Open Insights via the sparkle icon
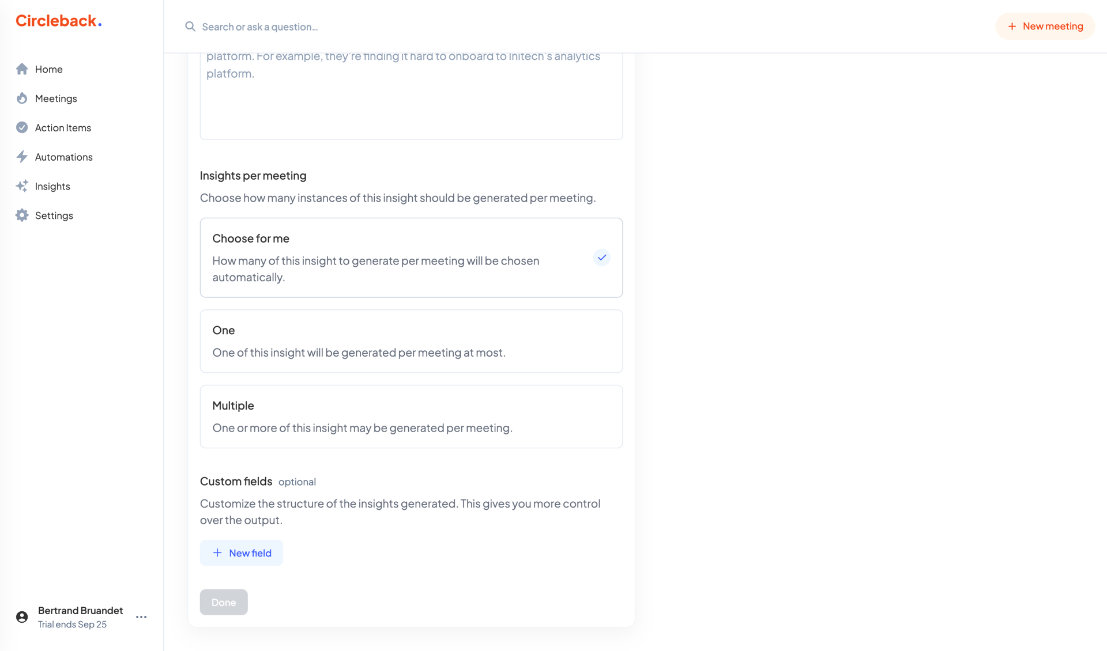Image resolution: width=1107 pixels, height=651 pixels. (x=21, y=186)
